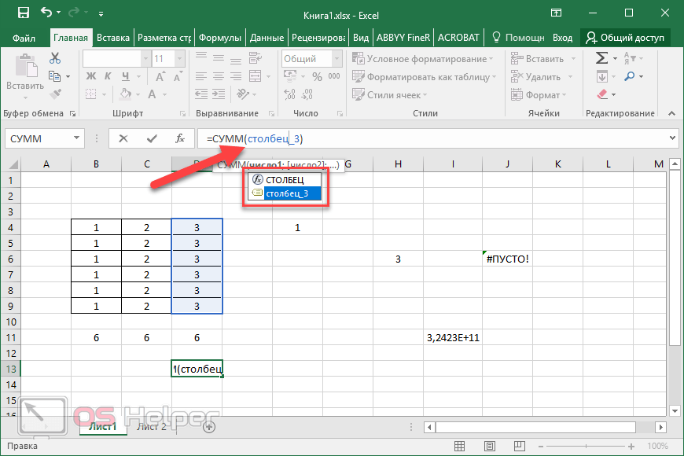This screenshot has width=684, height=456.
Task: Add a new sheet with plus button
Action: tap(209, 427)
